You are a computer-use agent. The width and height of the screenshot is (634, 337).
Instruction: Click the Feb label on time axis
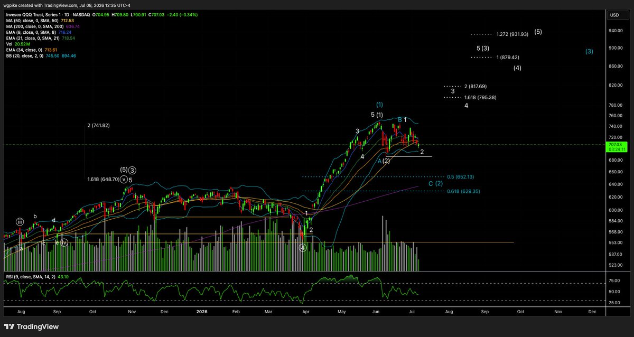(x=237, y=312)
